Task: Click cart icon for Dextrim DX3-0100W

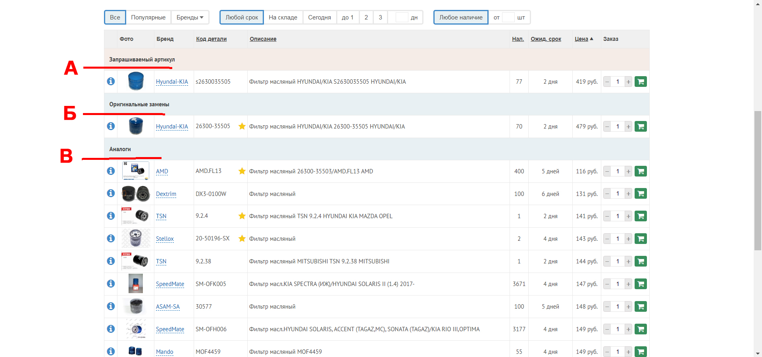Action: pos(641,194)
